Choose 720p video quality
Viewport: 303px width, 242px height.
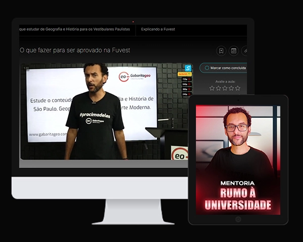(x=185, y=79)
